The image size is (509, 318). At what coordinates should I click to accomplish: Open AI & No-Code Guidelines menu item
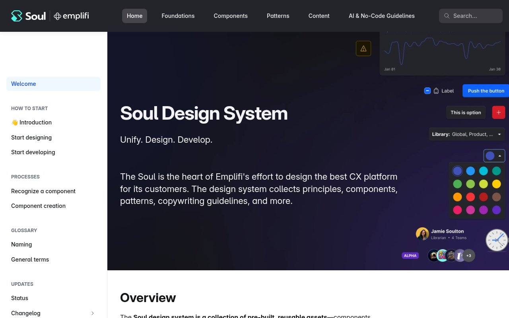(x=382, y=16)
